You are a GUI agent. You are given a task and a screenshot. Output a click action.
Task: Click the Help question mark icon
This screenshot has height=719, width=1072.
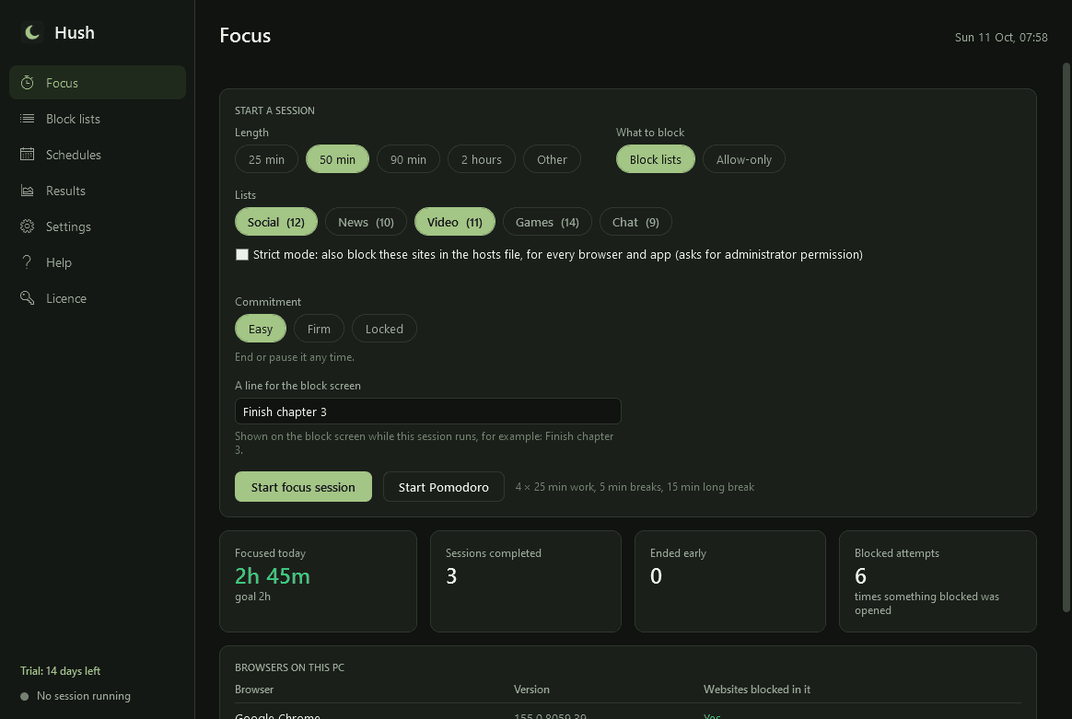pyautogui.click(x=28, y=262)
